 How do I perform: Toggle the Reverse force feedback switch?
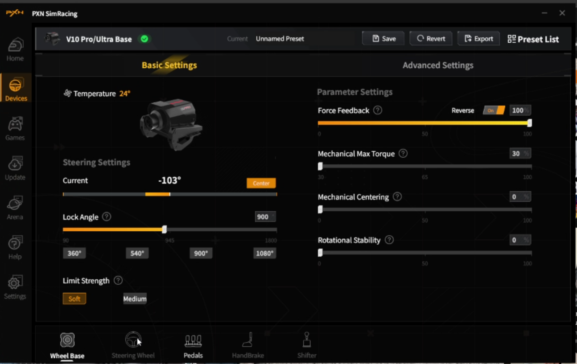point(494,110)
